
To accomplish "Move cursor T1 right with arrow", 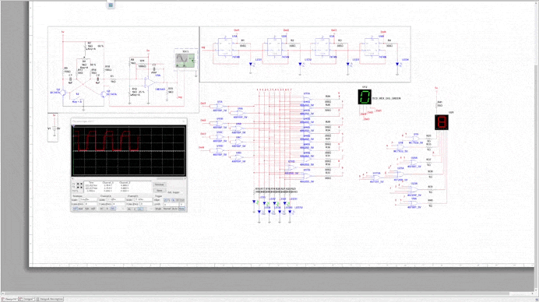I will click(x=82, y=184).
